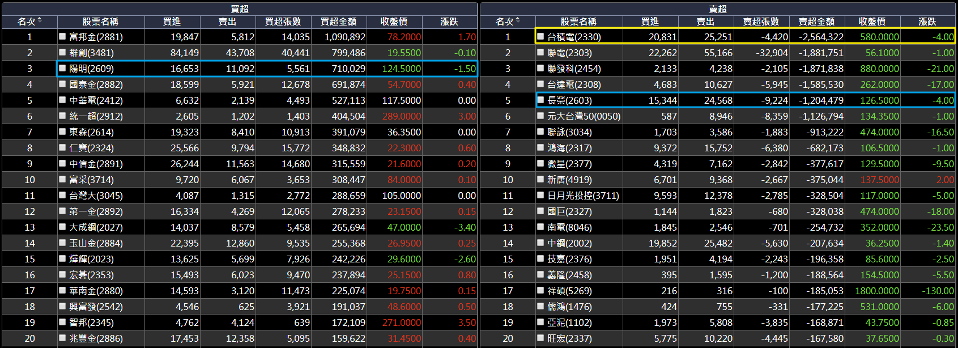Screen dimensions: 958x348
Task: Select the -32,904 net sell cell
Action: [772, 53]
